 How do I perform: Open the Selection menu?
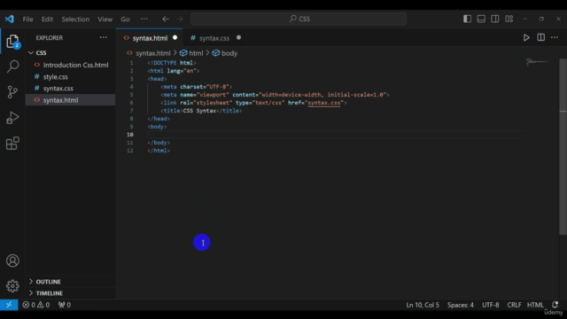75,19
